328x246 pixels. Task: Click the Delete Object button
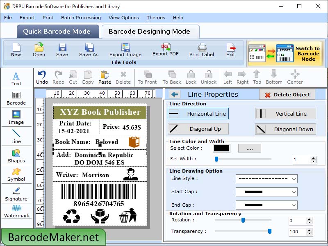tap(287, 94)
